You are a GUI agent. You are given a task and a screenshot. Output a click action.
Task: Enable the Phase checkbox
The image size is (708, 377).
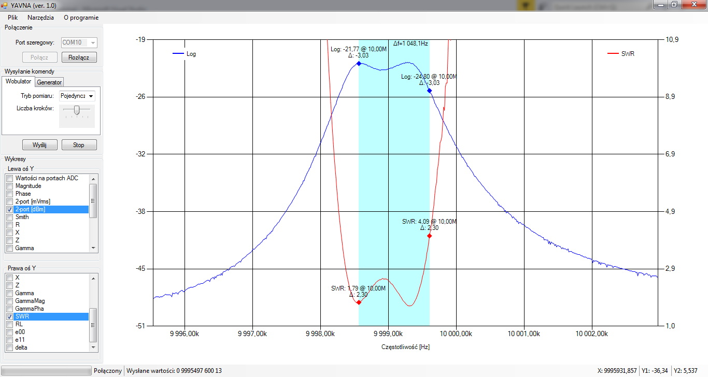point(9,194)
